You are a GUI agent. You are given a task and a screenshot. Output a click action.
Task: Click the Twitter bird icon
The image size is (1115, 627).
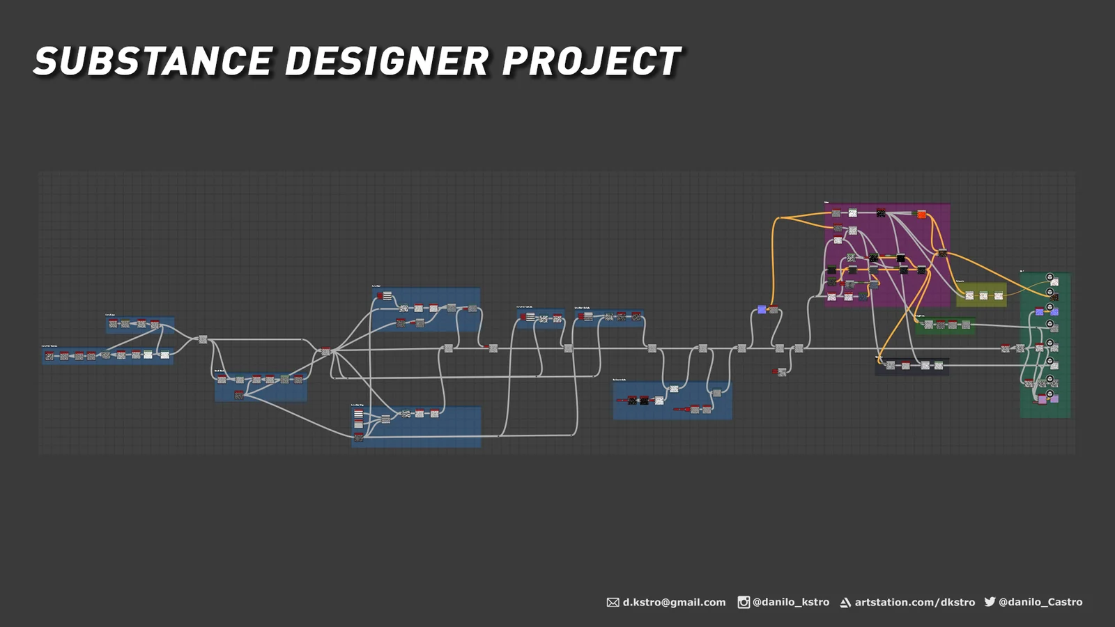[x=990, y=601]
